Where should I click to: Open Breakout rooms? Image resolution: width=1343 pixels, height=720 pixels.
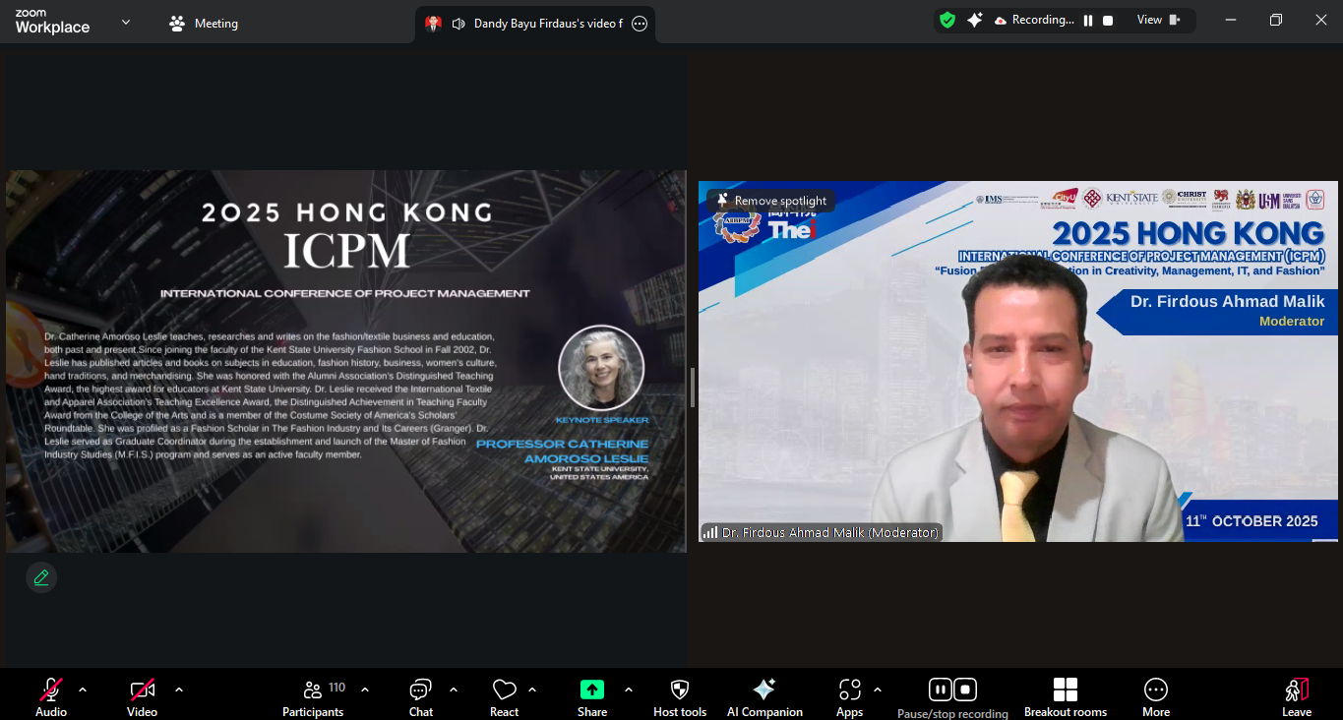(1065, 690)
